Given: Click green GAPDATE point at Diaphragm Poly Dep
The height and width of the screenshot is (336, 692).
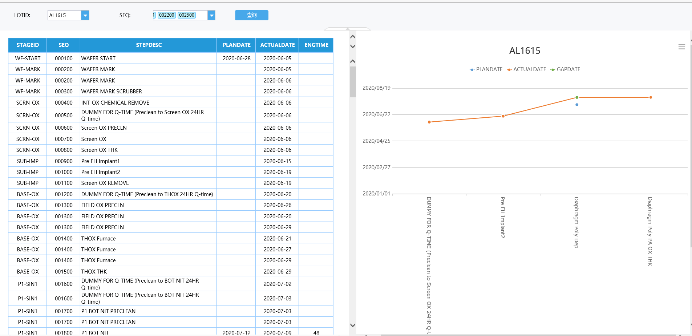Looking at the screenshot, I should 577,97.
